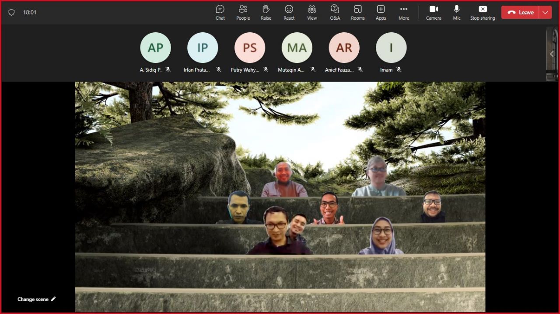Expand the Leave options dropdown arrow
The width and height of the screenshot is (560, 314).
point(545,12)
